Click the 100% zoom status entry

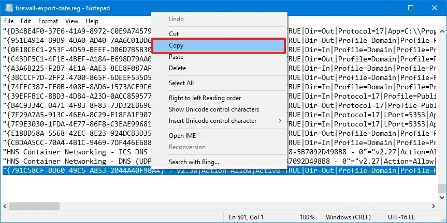307,217
